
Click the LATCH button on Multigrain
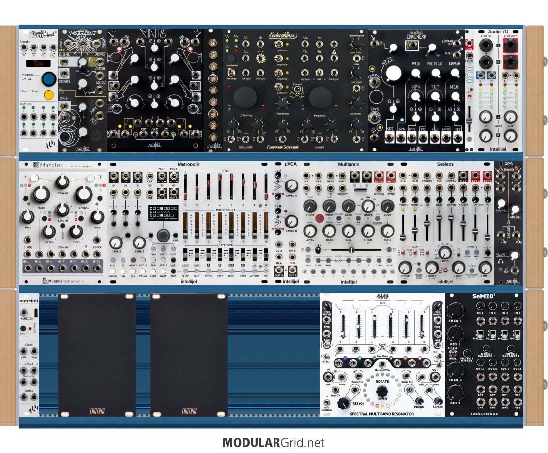pyautogui.click(x=389, y=260)
